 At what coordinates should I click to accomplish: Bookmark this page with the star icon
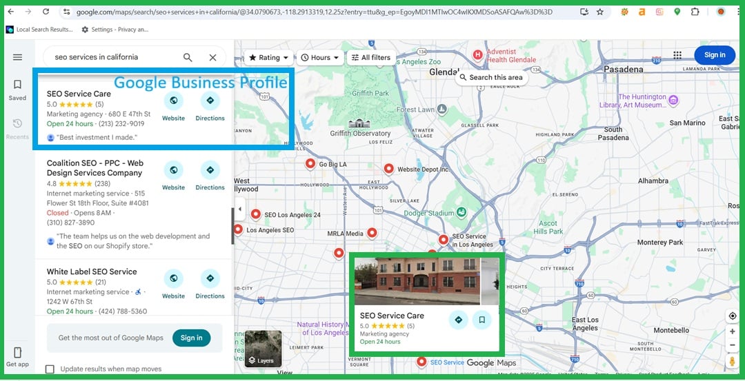point(600,12)
